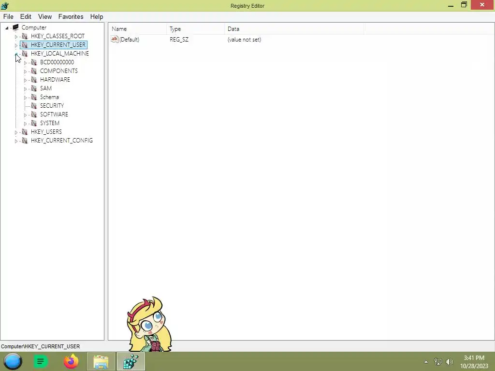Expand the HKEY_USERS key

(x=16, y=132)
